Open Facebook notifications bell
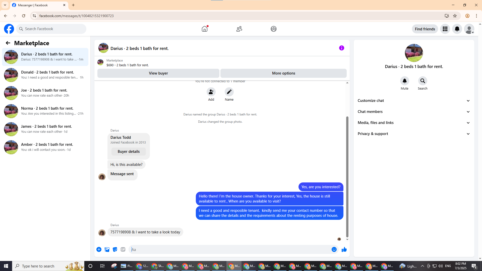 457,29
